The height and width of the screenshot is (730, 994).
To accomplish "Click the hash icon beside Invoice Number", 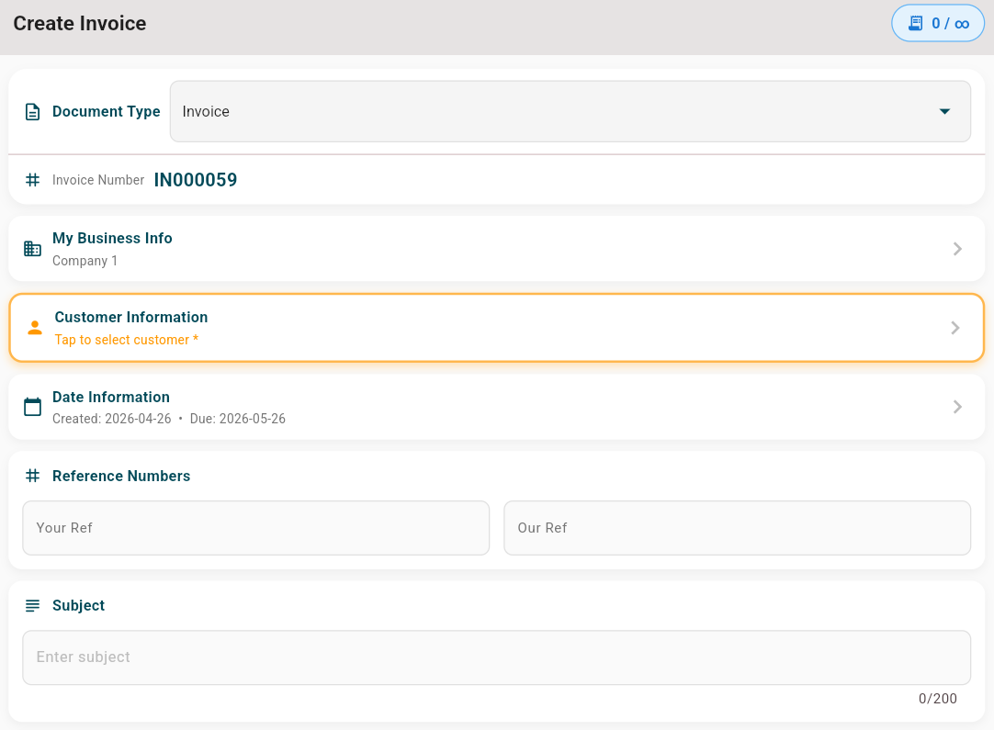I will click(x=32, y=180).
